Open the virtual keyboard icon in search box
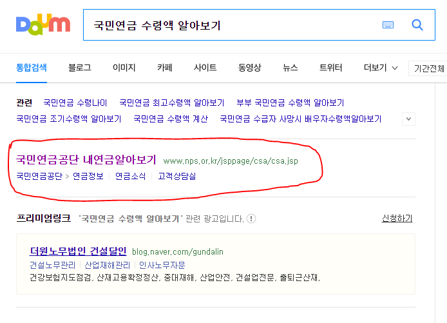Screen dimensions: 447x323 [388, 25]
